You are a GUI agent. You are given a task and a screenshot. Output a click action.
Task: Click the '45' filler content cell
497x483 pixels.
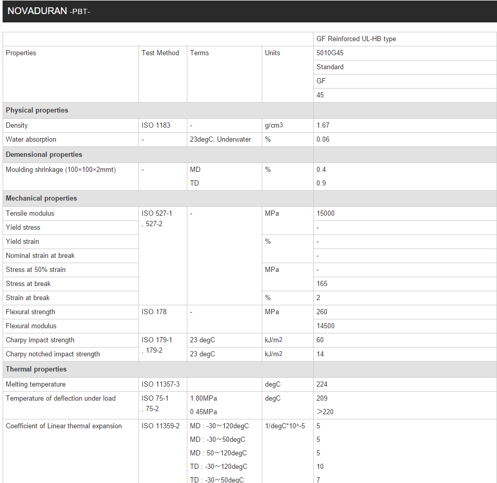click(405, 95)
